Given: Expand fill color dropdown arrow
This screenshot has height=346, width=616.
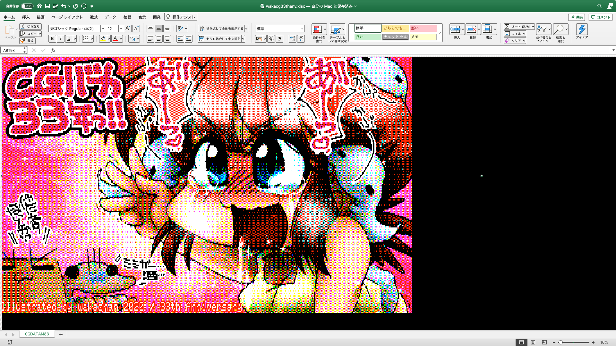Looking at the screenshot, I should pos(109,39).
